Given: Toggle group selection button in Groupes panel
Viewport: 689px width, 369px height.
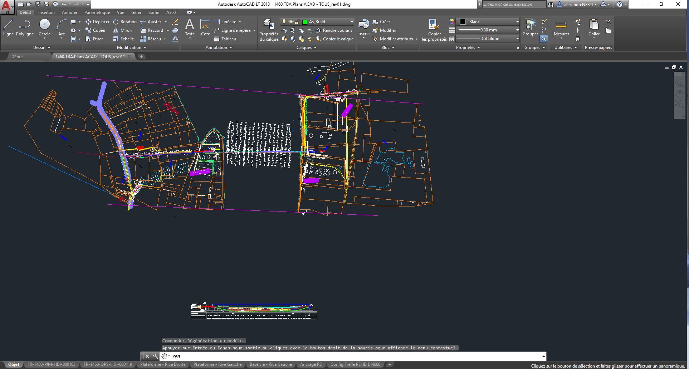Looking at the screenshot, I should (x=544, y=39).
